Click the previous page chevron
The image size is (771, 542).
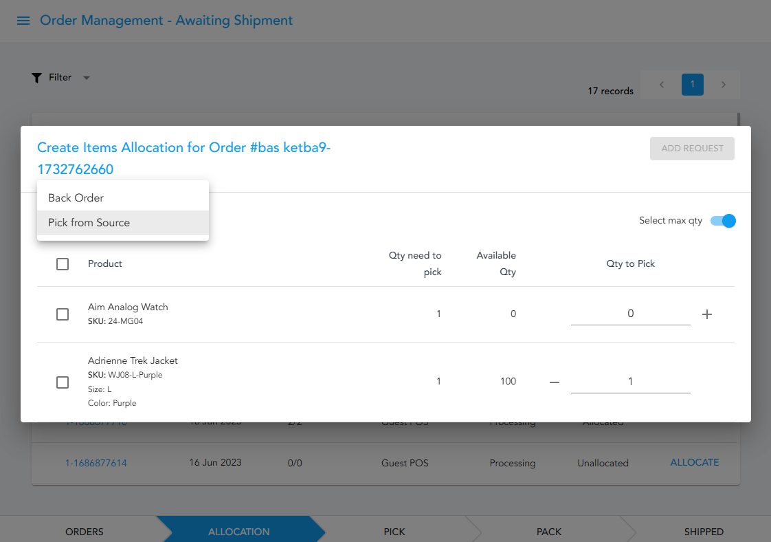pyautogui.click(x=660, y=84)
